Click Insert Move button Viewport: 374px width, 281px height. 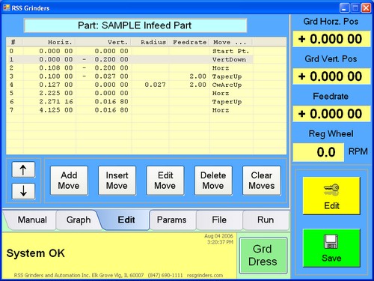pos(117,181)
